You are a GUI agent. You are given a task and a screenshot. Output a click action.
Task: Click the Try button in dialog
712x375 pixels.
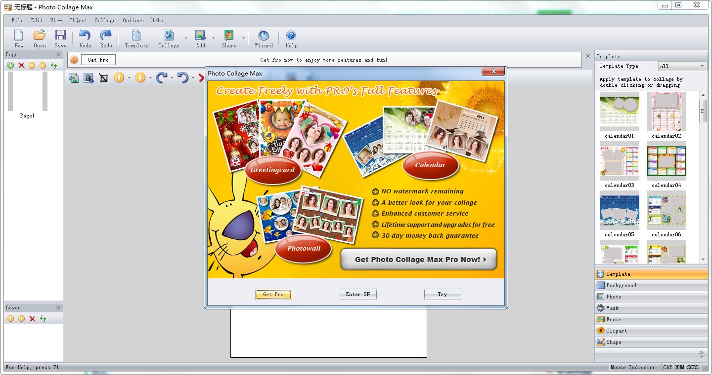coord(443,294)
